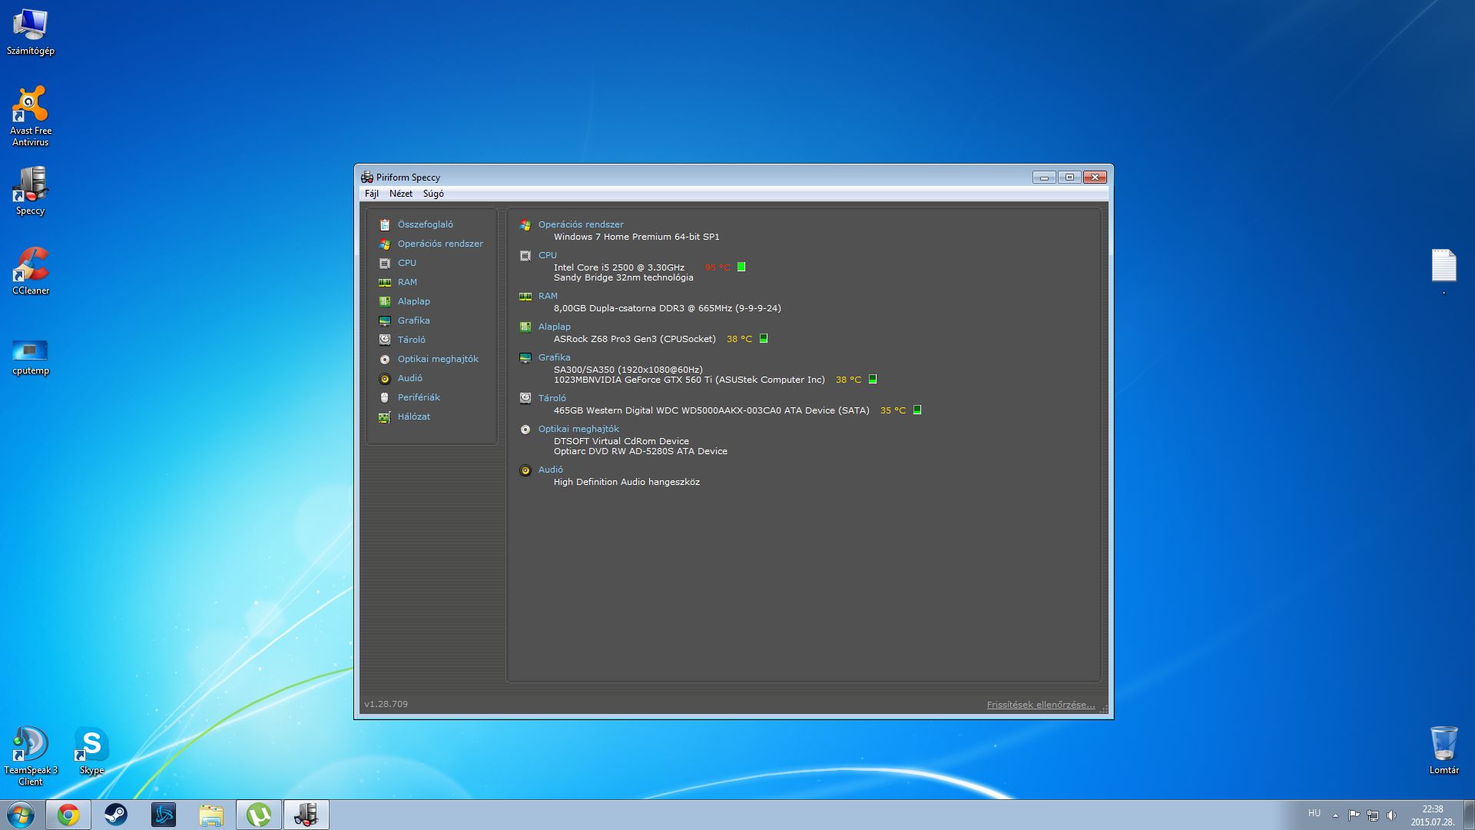
Task: Click the green GPU temperature indicator
Action: [x=873, y=380]
